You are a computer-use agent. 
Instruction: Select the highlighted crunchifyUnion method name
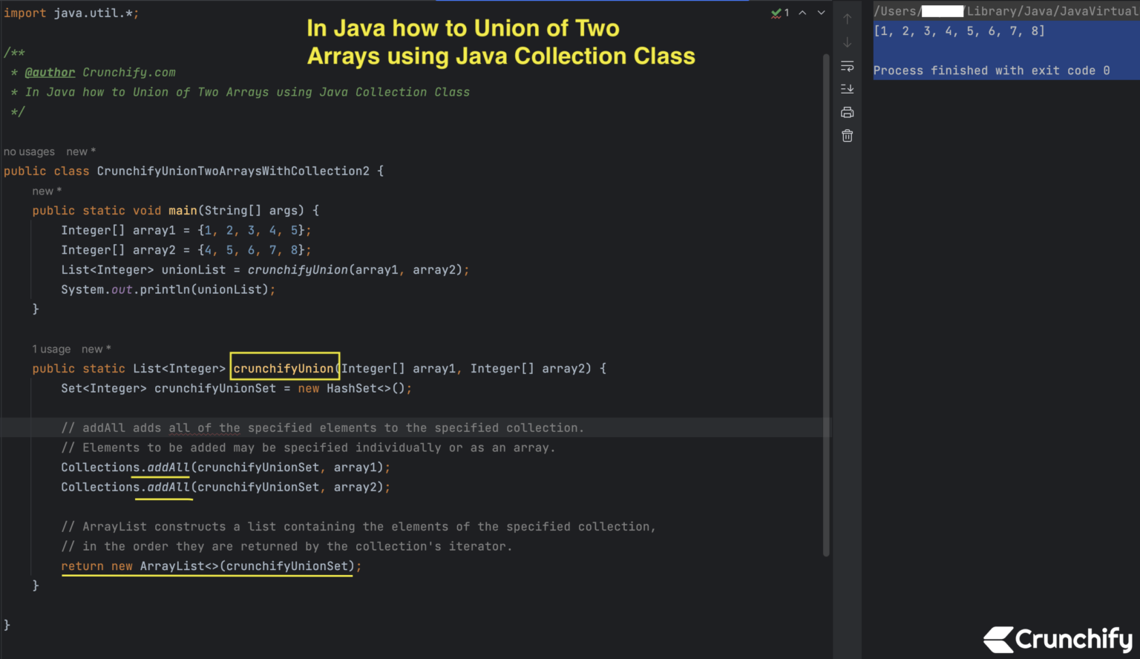pos(284,367)
